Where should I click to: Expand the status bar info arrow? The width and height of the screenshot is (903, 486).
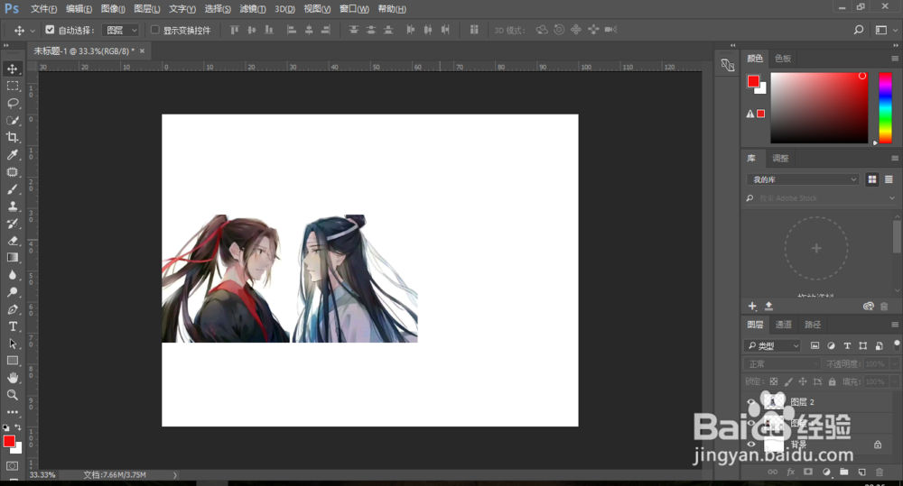pos(175,475)
